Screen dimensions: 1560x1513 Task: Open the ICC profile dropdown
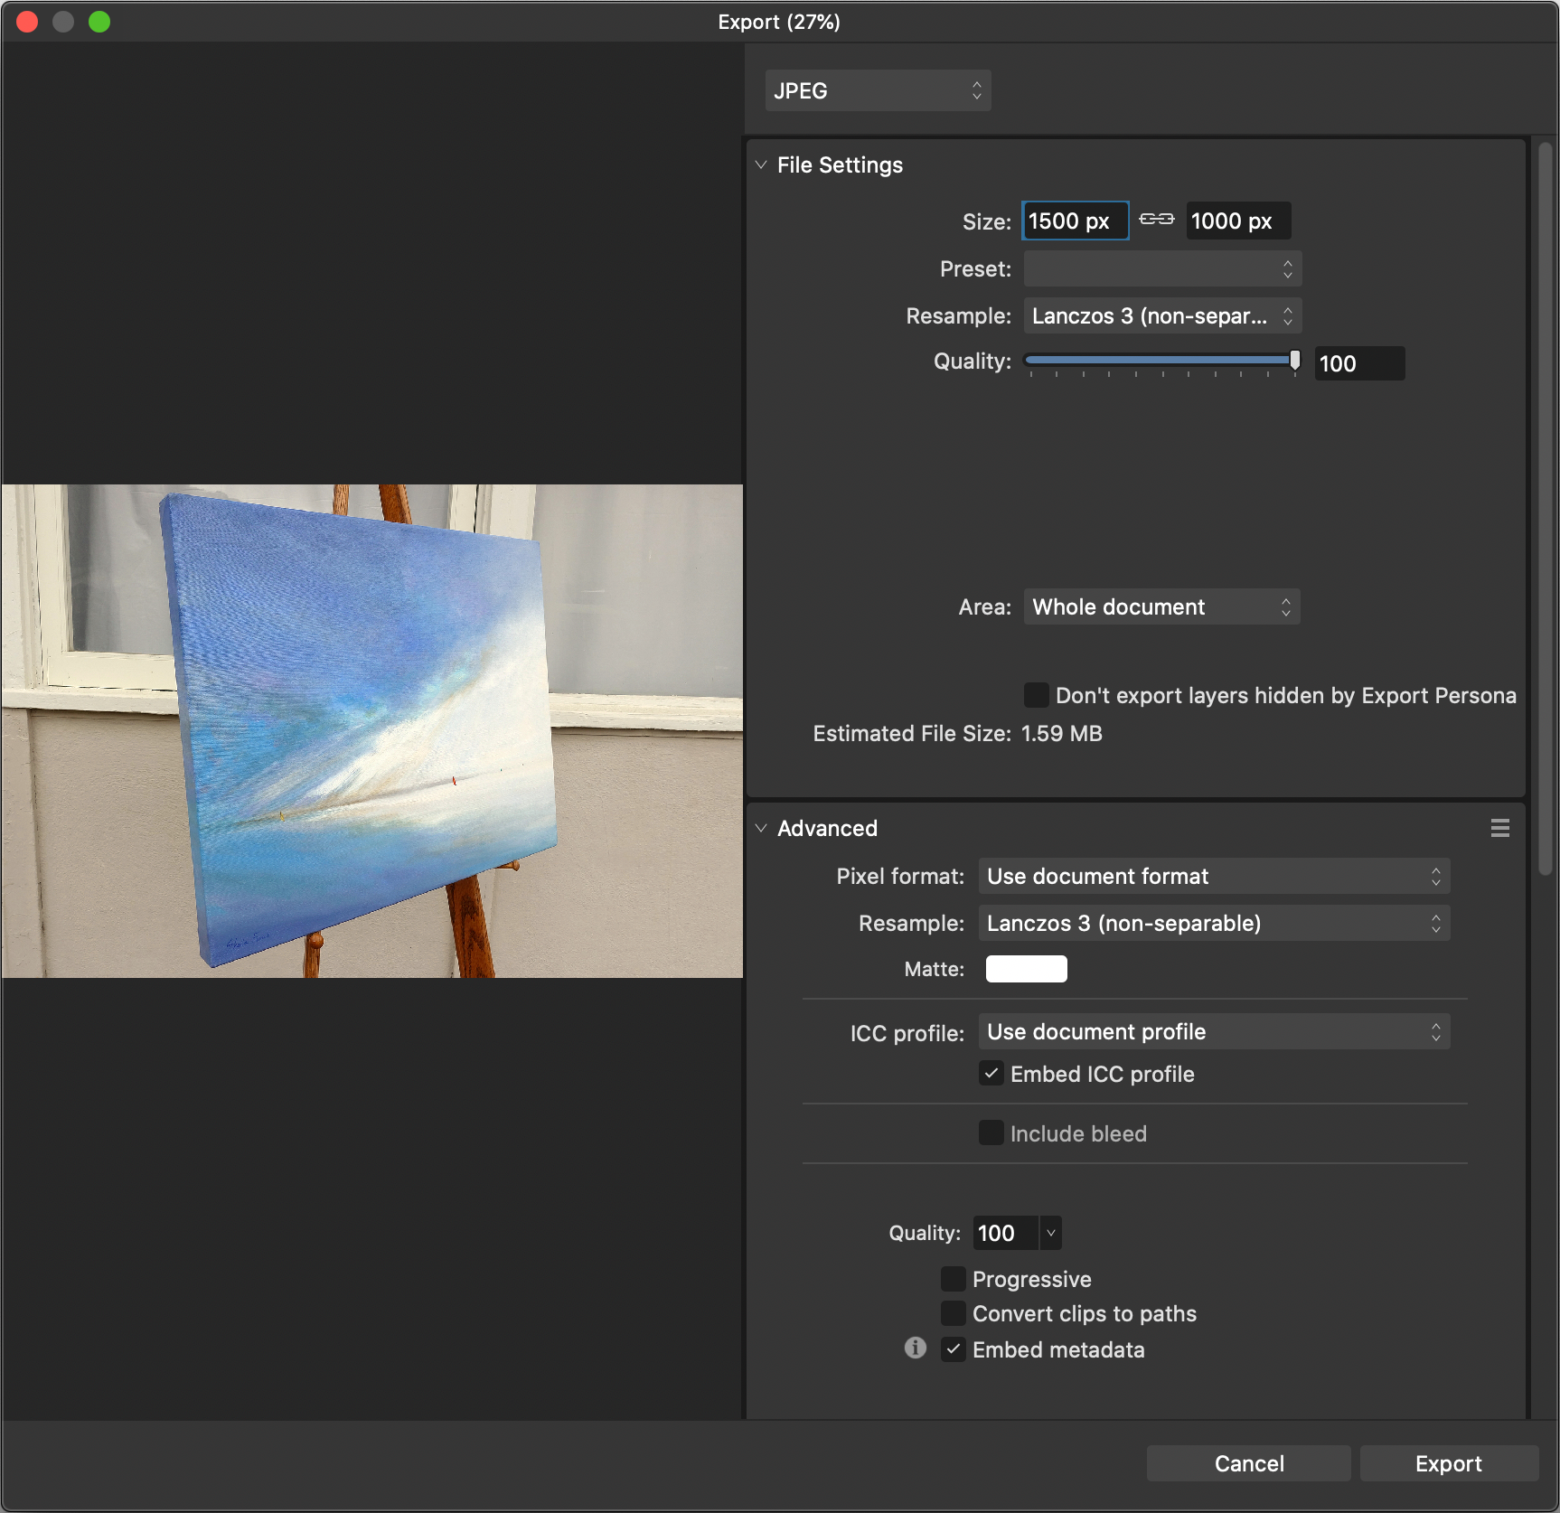pos(1214,1031)
